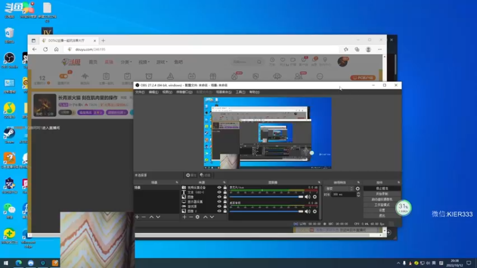Click 开始录制 button

click(382, 194)
